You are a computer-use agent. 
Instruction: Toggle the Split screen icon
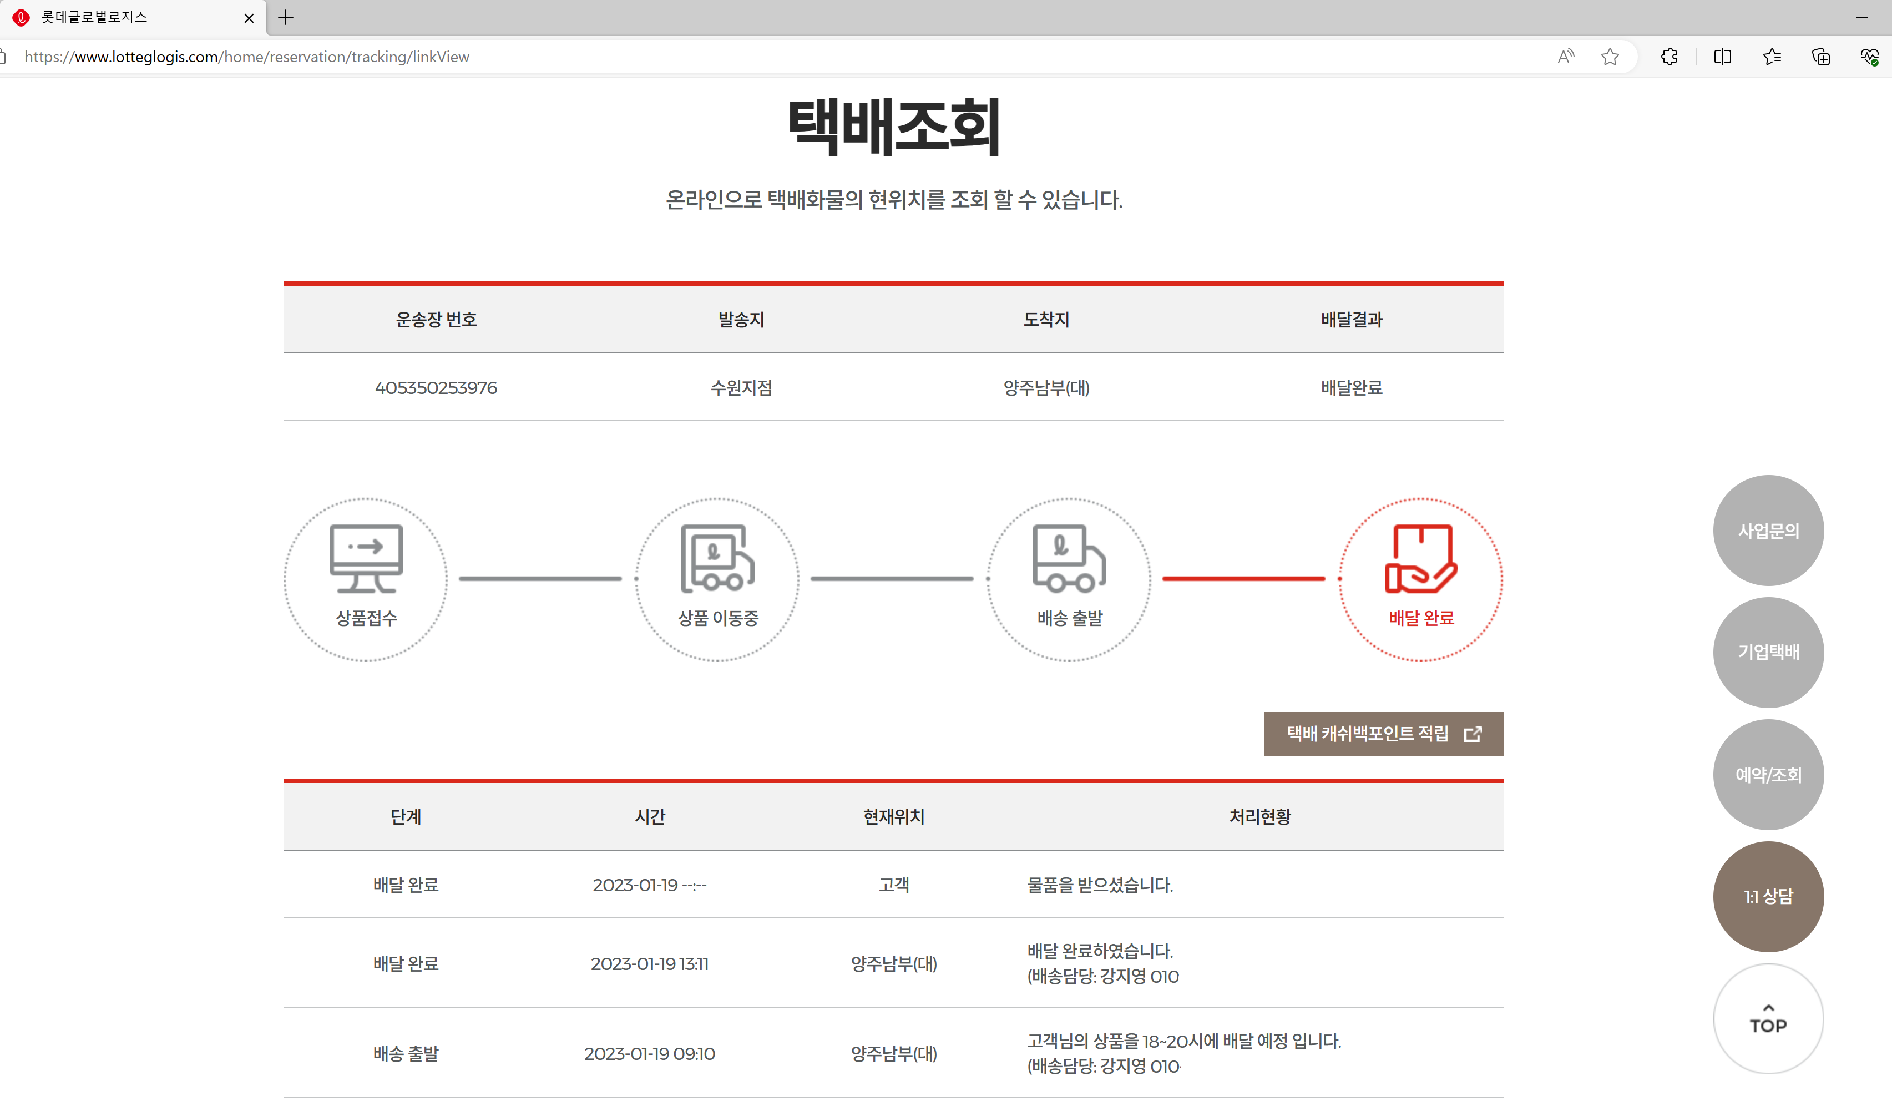[1722, 57]
